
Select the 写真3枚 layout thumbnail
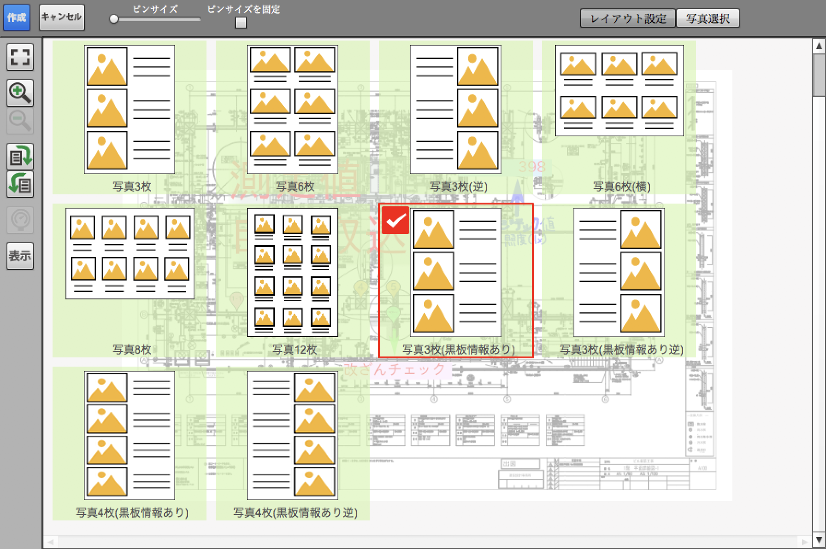click(x=130, y=110)
